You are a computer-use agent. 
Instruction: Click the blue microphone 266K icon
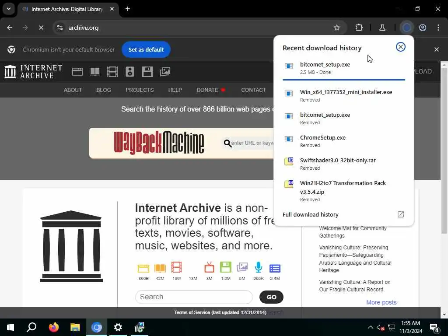click(258, 267)
